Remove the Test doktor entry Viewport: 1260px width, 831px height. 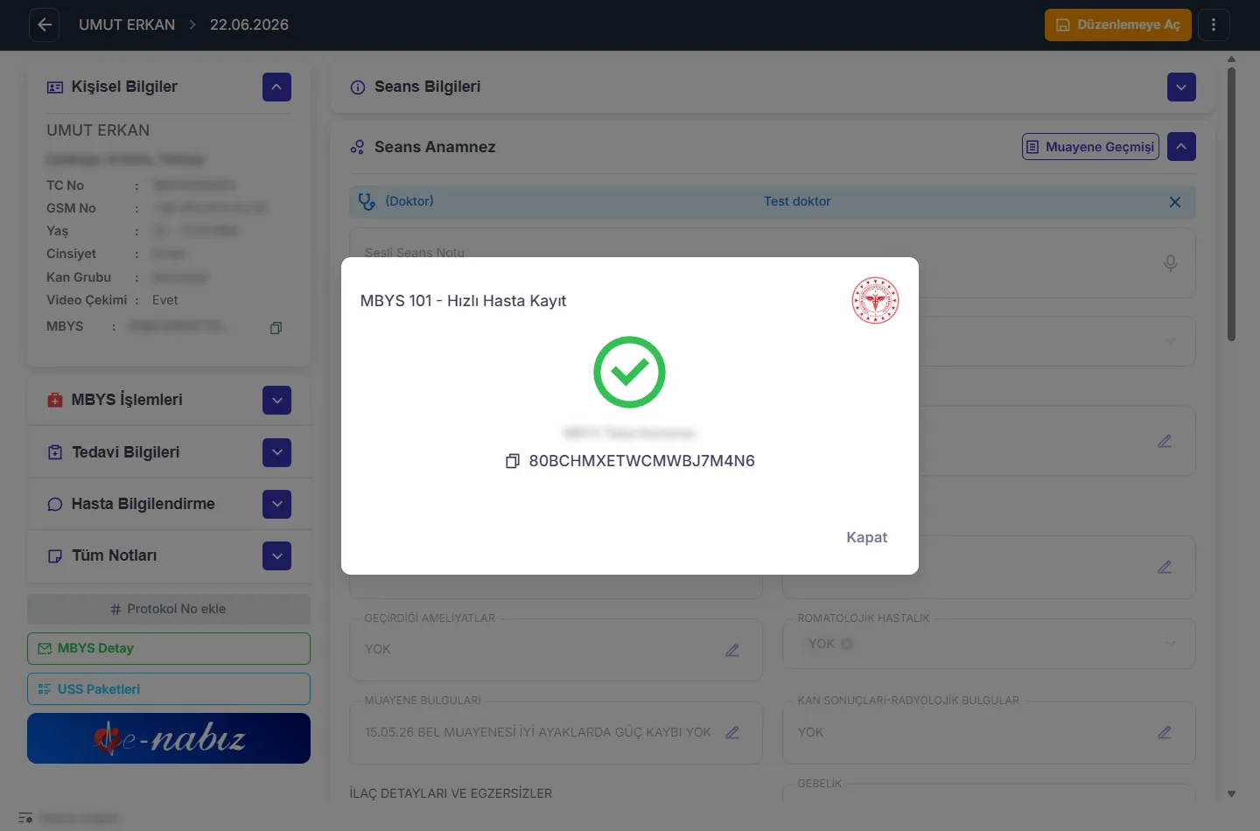(1175, 202)
